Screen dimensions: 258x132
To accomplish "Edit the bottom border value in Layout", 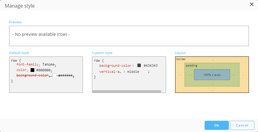I will [212, 90].
